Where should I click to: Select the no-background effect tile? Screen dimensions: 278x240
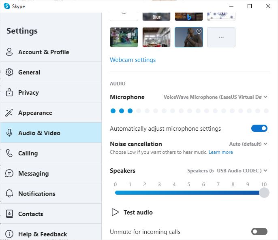tap(124, 17)
